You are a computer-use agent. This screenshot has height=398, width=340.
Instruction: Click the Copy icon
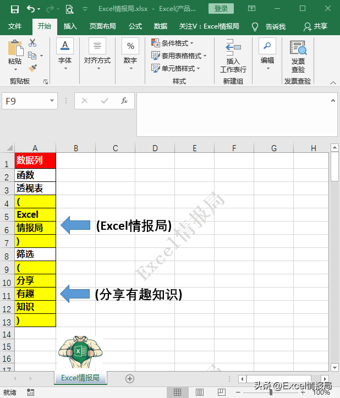[32, 56]
